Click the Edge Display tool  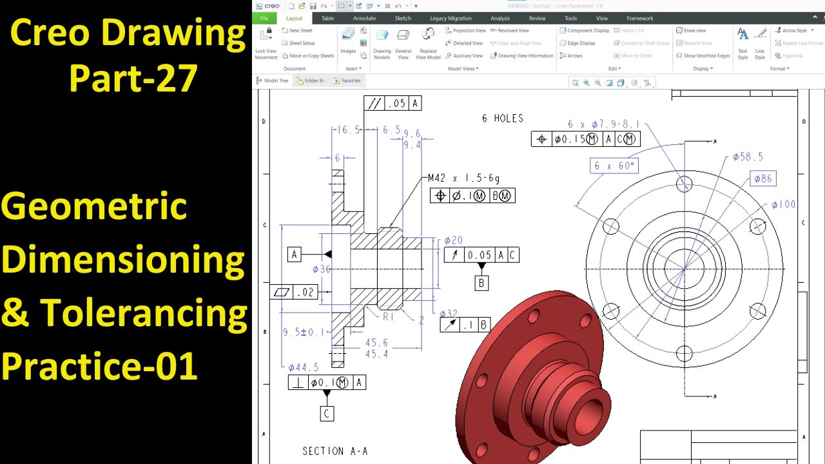tap(577, 43)
